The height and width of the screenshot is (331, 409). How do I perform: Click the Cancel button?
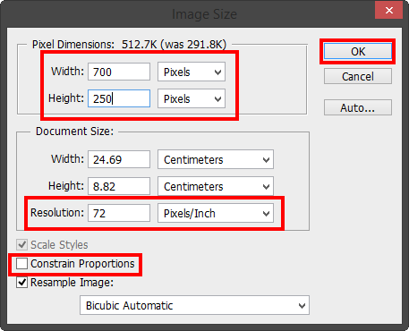[x=358, y=76]
